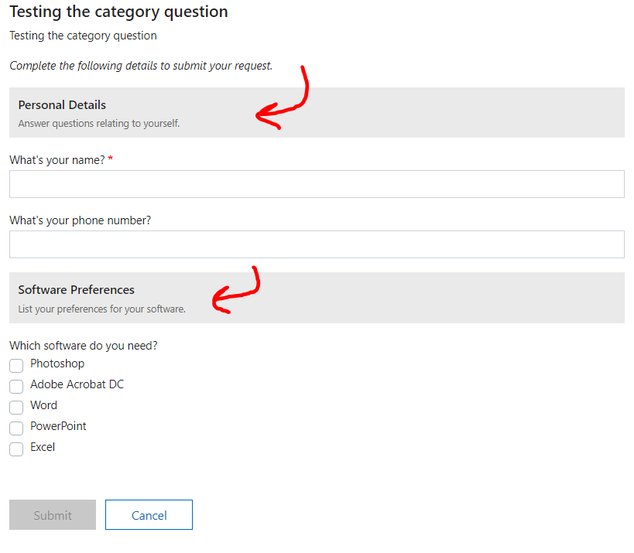Viewport: 634px width, 553px height.
Task: Click the name input field
Action: [x=316, y=184]
